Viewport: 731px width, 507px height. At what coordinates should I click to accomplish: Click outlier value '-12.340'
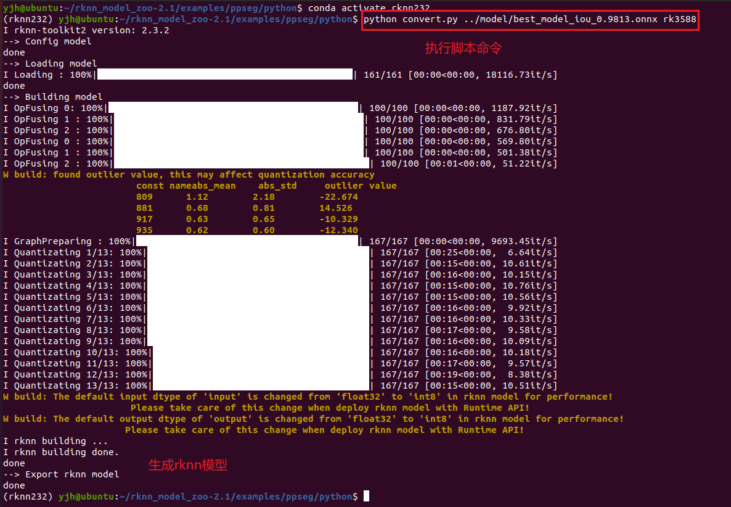[x=339, y=230]
